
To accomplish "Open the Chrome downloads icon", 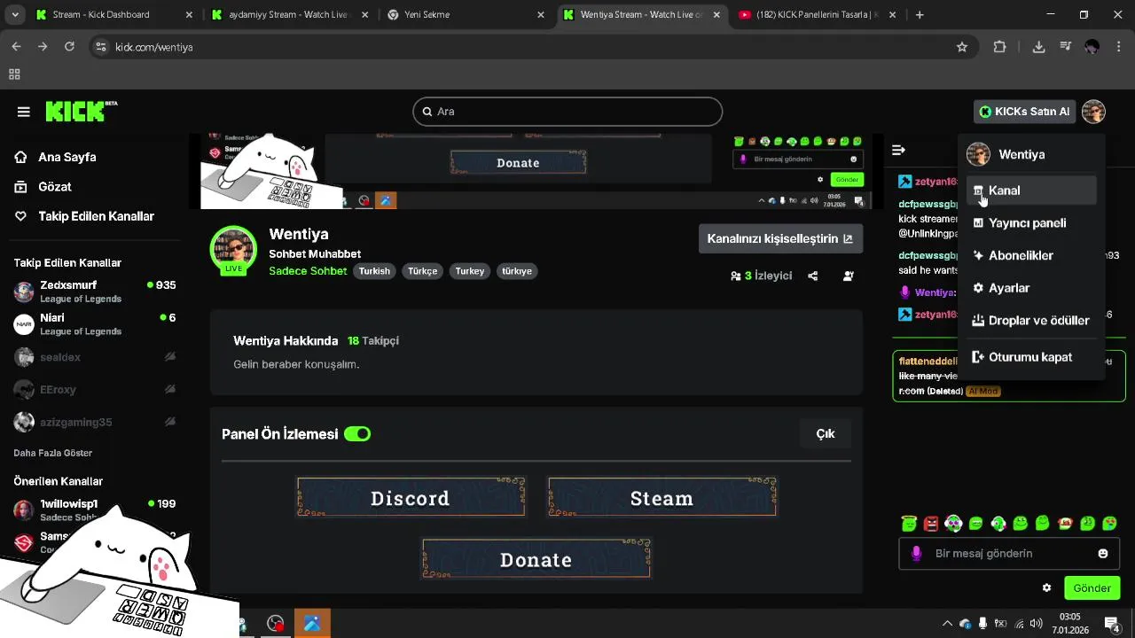I will pyautogui.click(x=1038, y=47).
